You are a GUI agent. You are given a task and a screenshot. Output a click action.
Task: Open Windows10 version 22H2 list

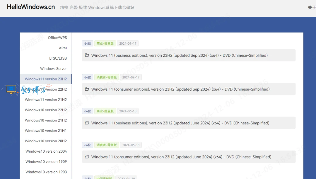(46, 110)
